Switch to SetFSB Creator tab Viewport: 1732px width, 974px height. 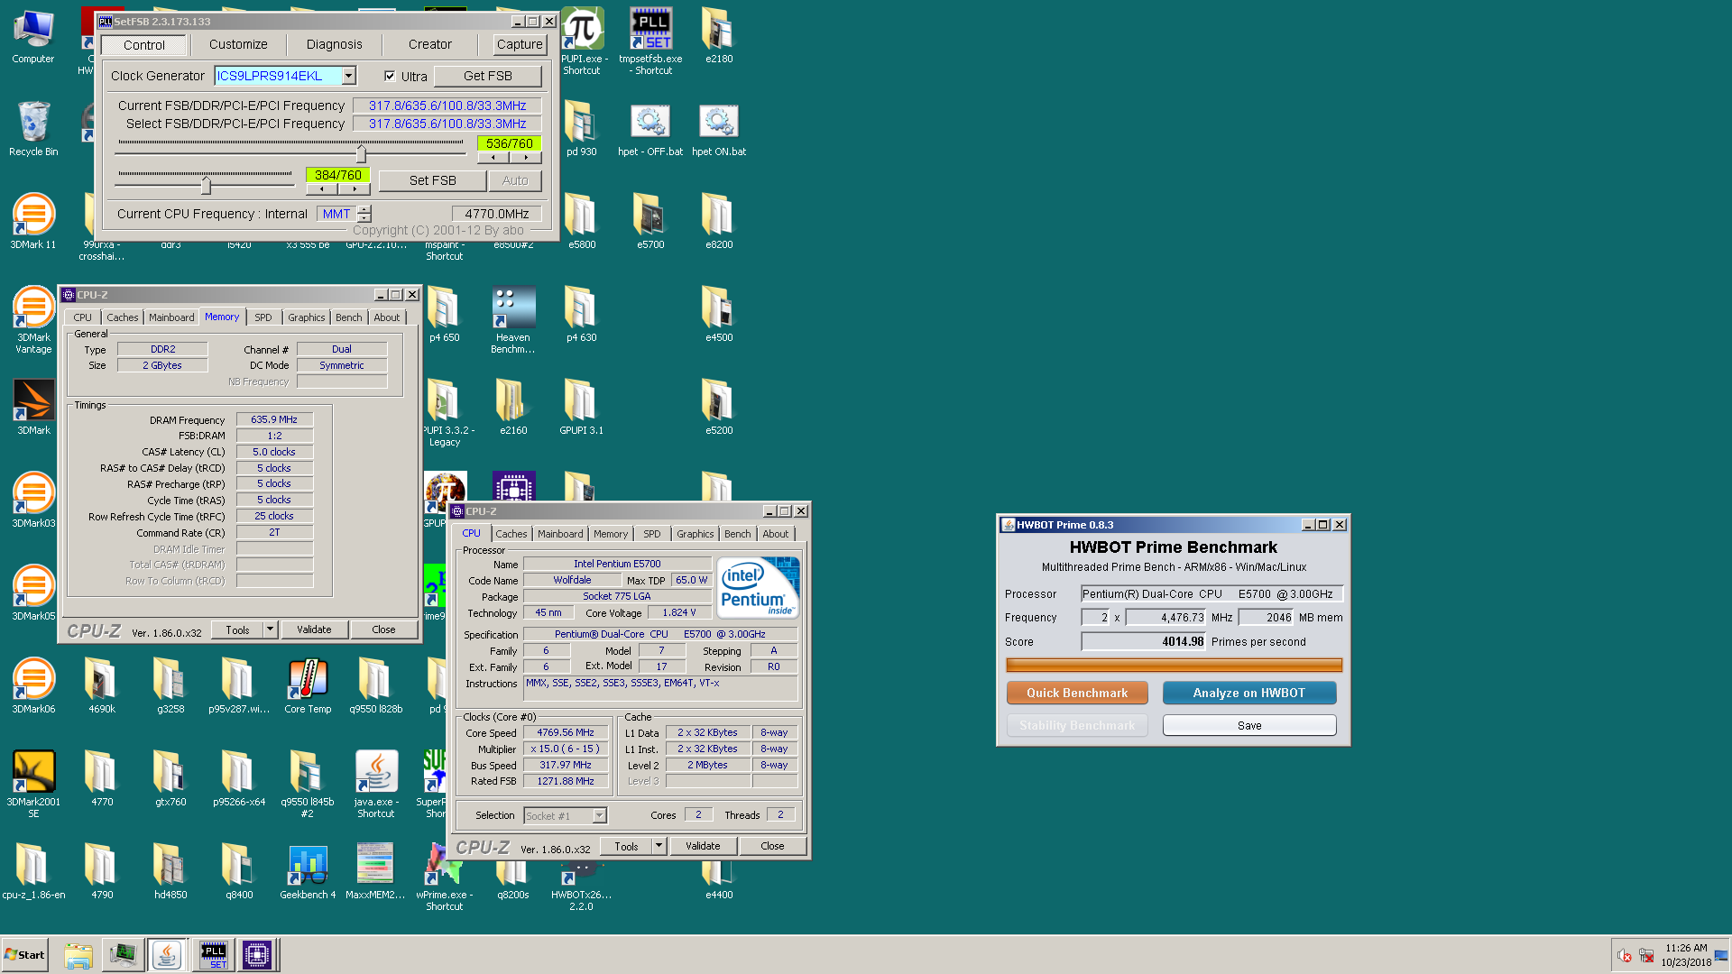point(429,44)
